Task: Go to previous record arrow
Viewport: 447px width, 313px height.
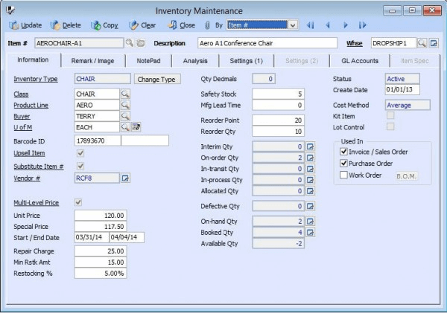Action: click(x=328, y=25)
